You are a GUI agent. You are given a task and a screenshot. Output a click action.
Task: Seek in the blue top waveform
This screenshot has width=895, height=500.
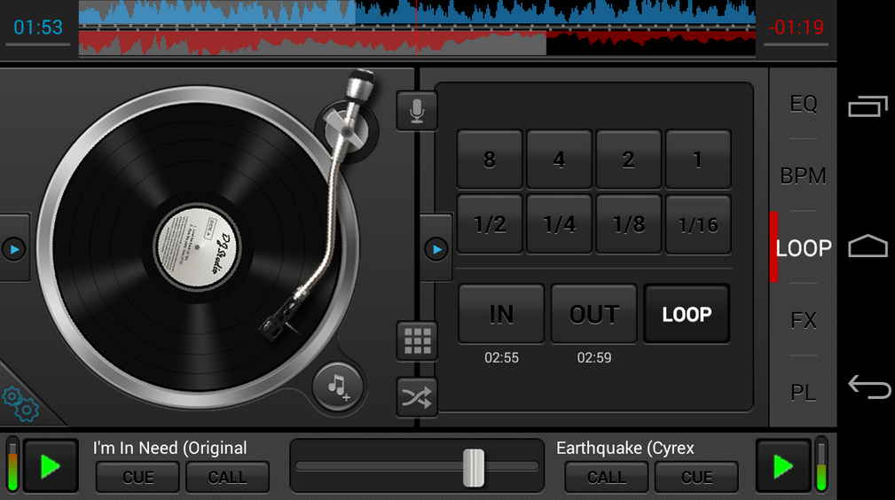[417, 12]
